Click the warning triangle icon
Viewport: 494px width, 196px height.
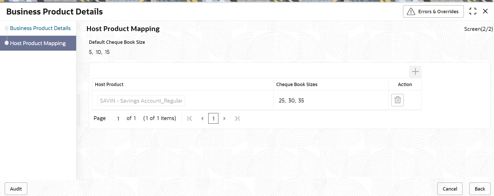click(x=411, y=11)
